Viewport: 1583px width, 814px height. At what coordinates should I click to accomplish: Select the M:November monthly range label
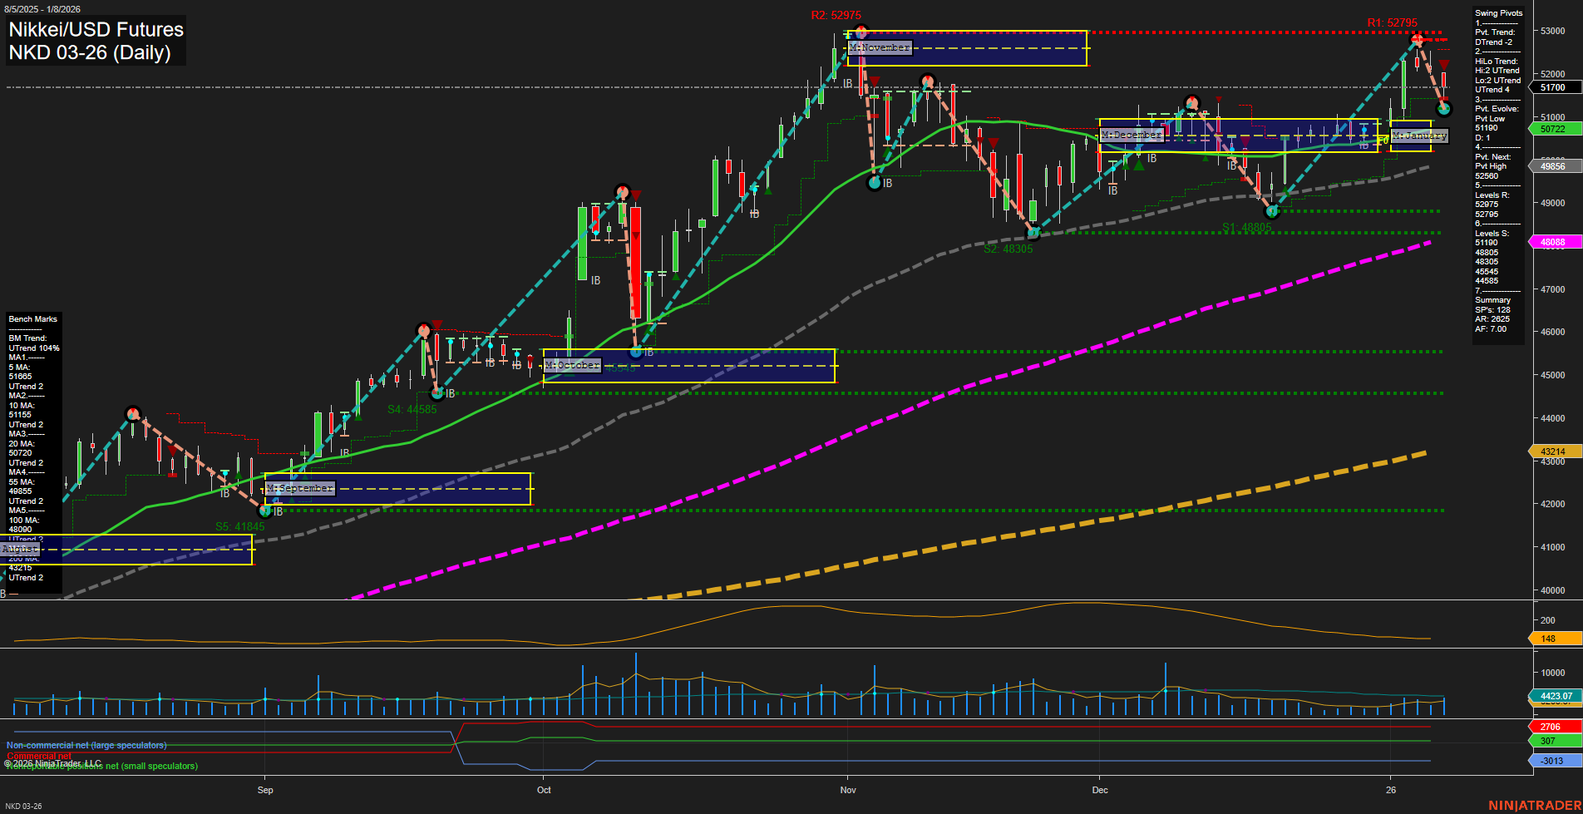[x=879, y=47]
